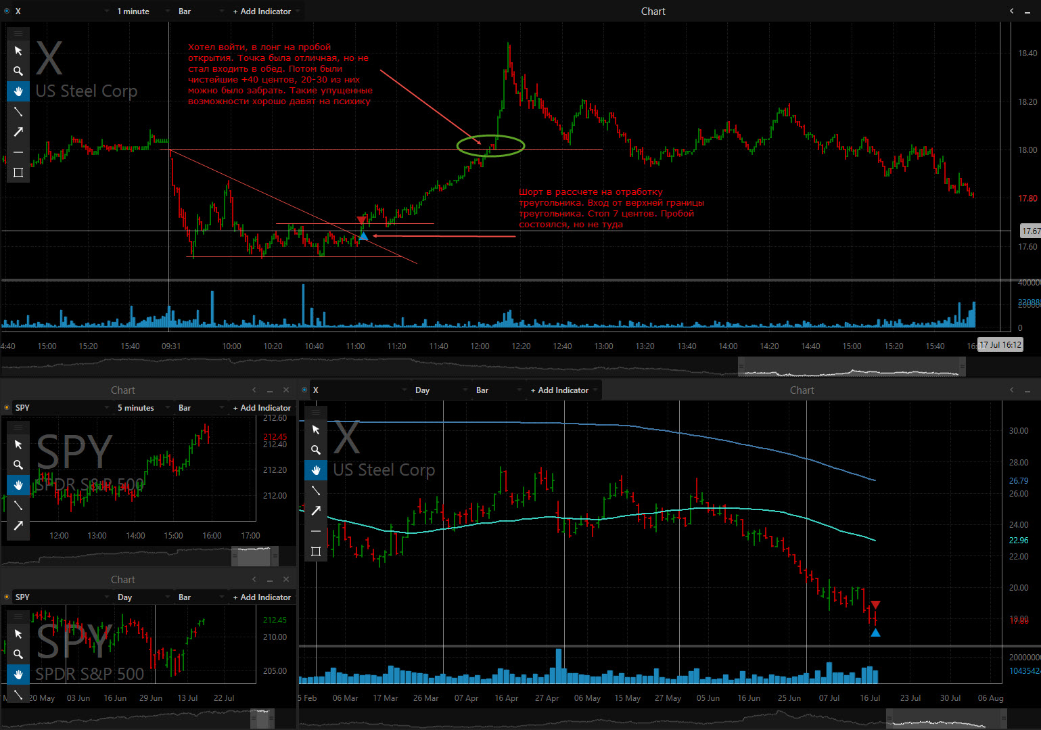
Task: Open the X symbol dropdown in the Day chart
Action: pos(359,390)
